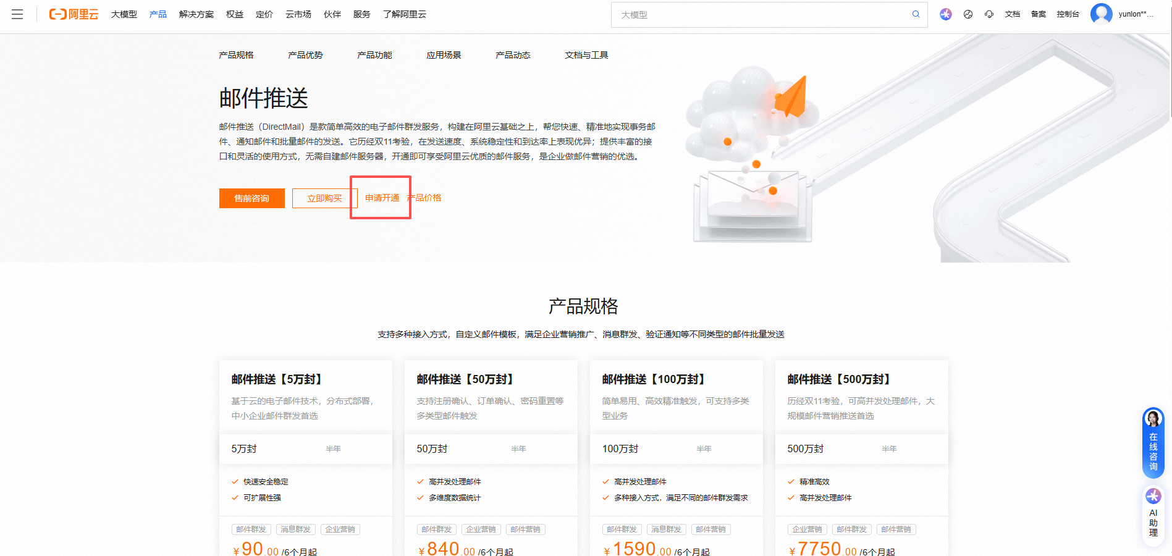Jump to the 产品动态 section tab

click(x=513, y=55)
